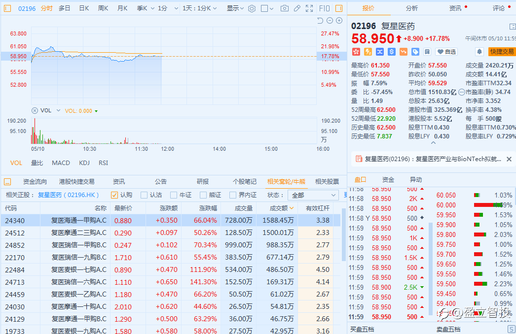Uncheck the 认购 checkbox
The width and height of the screenshot is (516, 334).
tap(114, 195)
